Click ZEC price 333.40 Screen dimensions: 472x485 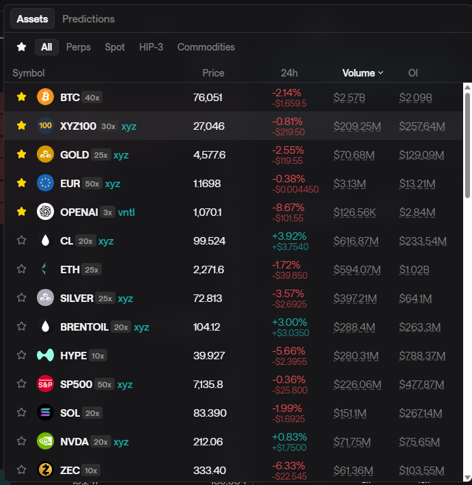pos(210,471)
